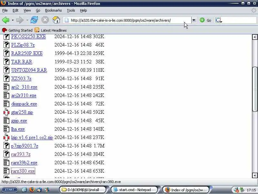Viewport: 258px width, 194px height.
Task: Click inside the address bar URL field
Action: pyautogui.click(x=127, y=20)
